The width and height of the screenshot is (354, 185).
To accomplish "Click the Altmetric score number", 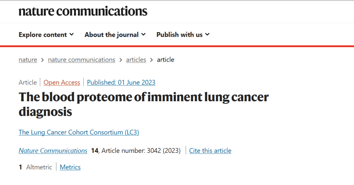I will (20, 167).
